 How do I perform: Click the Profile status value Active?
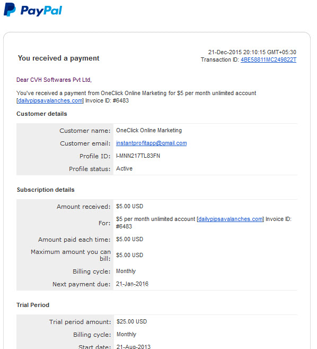(124, 168)
